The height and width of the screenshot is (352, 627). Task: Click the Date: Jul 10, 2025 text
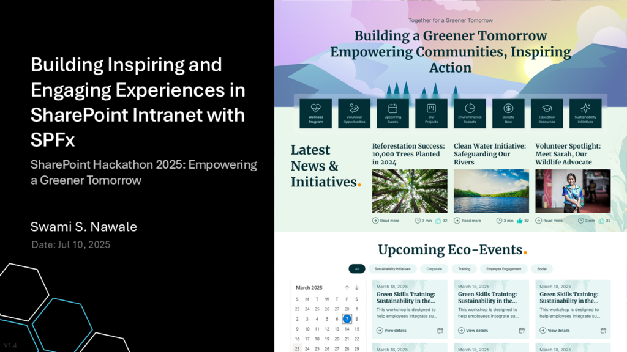[71, 244]
